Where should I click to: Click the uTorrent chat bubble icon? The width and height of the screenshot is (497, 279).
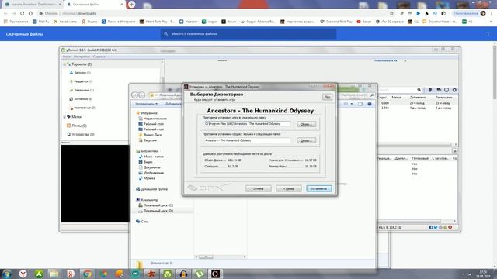click(439, 90)
